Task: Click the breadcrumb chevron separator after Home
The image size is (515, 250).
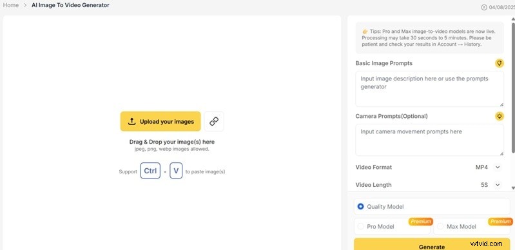Action: tap(25, 5)
